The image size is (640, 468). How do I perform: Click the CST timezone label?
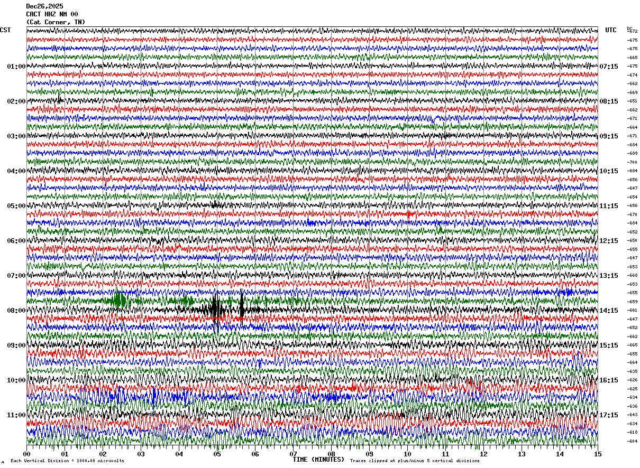pyautogui.click(x=5, y=30)
